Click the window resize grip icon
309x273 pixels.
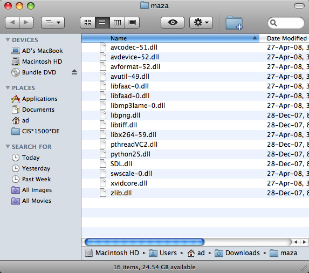304,268
